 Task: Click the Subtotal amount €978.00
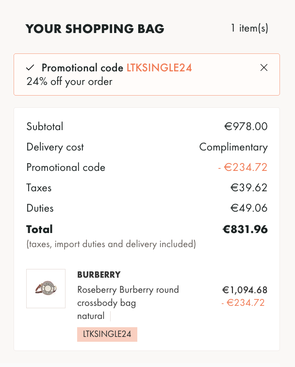pos(246,126)
